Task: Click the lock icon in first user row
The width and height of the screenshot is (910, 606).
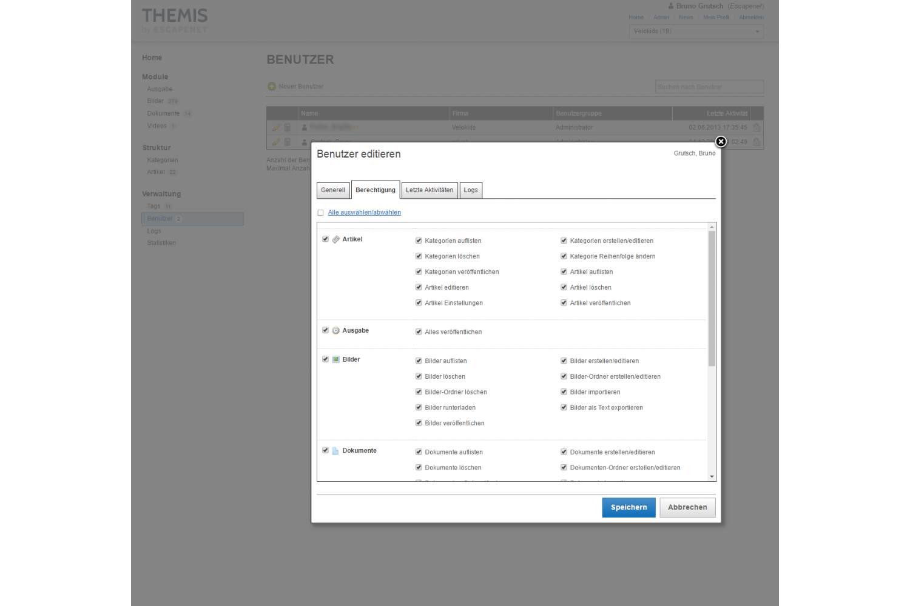Action: (x=757, y=128)
